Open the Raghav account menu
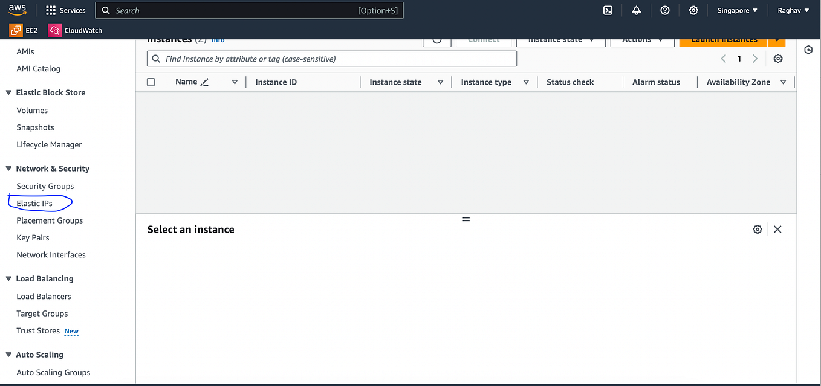821x386 pixels. [792, 10]
